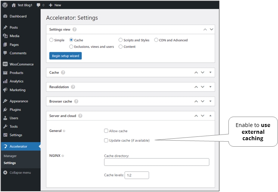Screen dimensions: 278x192
Task: Move Browser cache section up with chevron
Action: click(x=196, y=101)
